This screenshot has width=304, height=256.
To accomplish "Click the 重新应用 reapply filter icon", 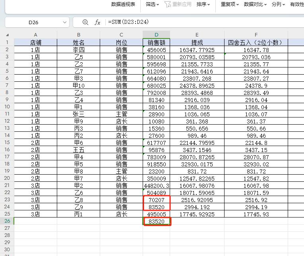I will click(168, 4).
